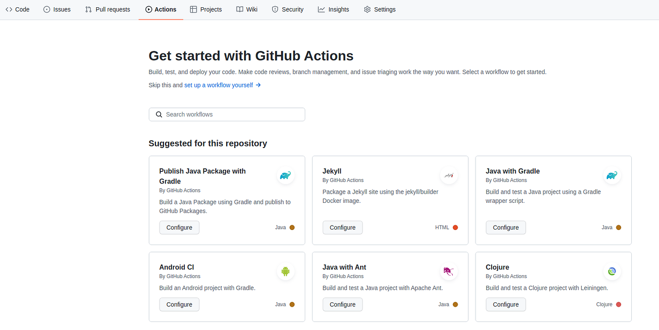The width and height of the screenshot is (659, 330).
Task: Switch to the Pull requests tab
Action: tap(107, 9)
